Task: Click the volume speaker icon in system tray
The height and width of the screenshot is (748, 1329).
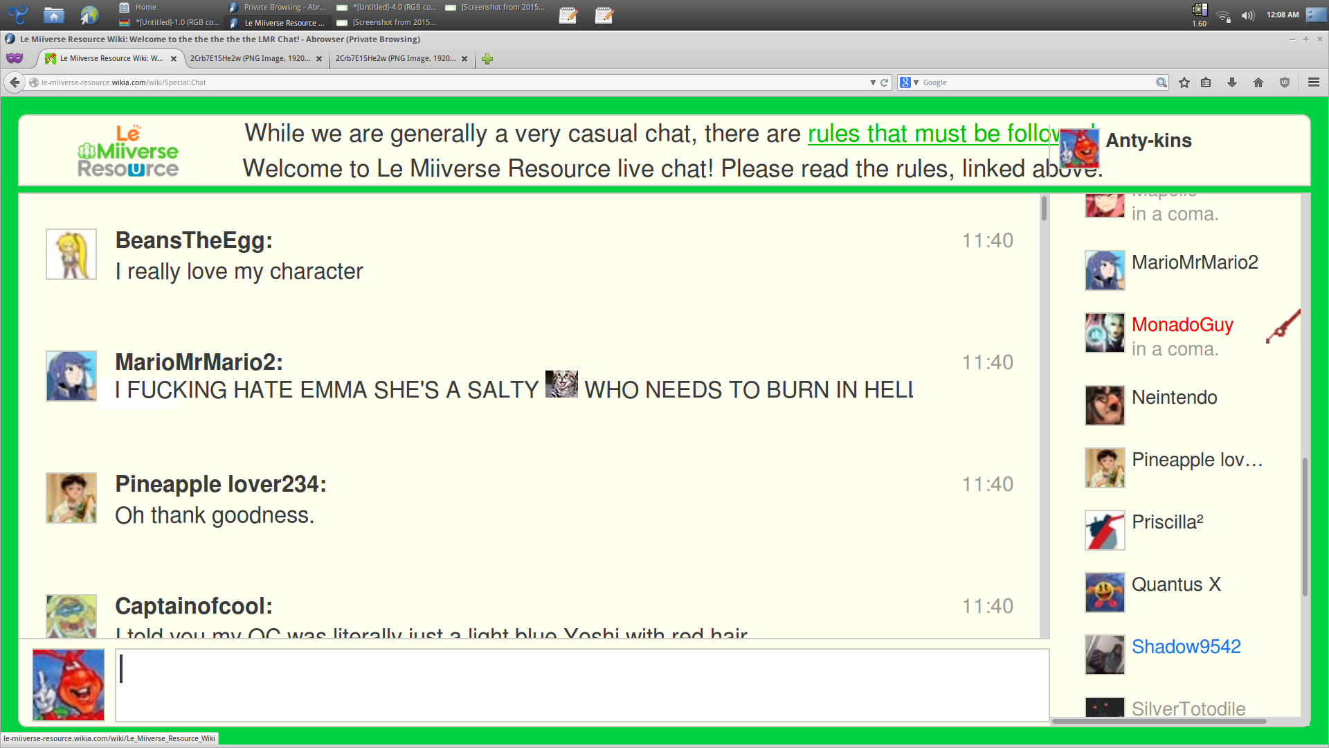Action: (x=1247, y=15)
